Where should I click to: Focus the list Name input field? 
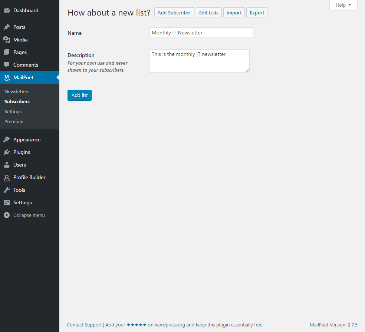(201, 33)
